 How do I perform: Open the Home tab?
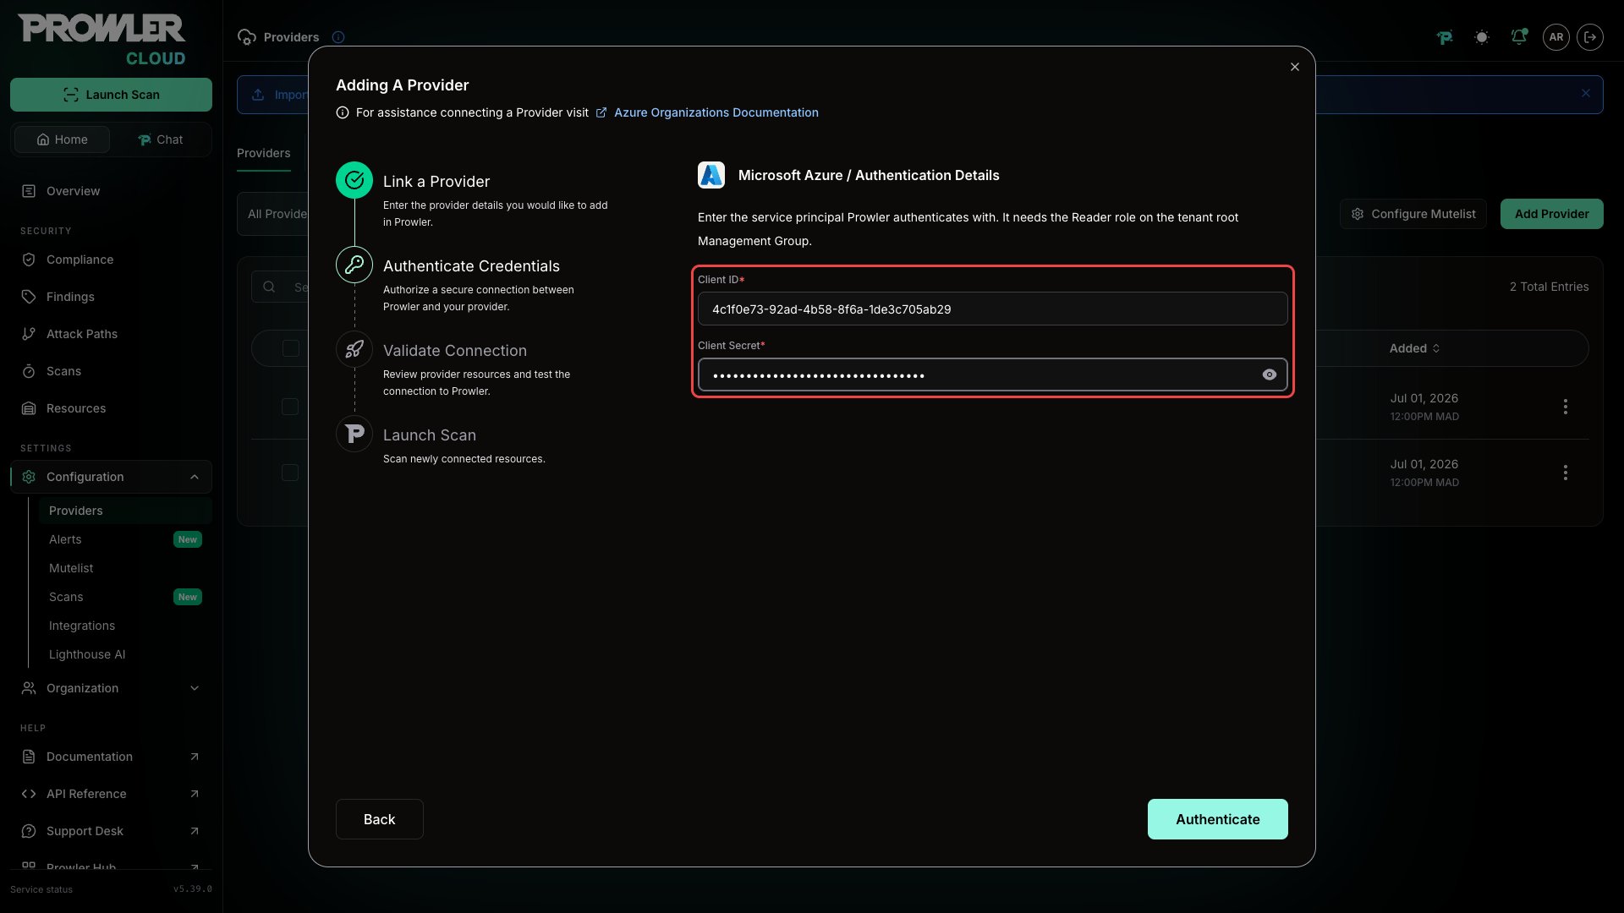(x=62, y=139)
